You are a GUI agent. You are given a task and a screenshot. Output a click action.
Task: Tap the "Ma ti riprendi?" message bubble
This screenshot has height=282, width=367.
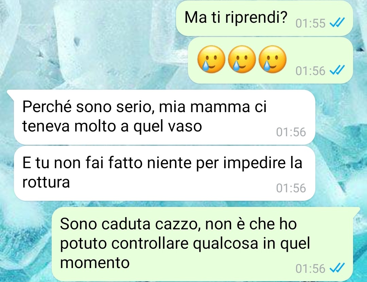(264, 18)
